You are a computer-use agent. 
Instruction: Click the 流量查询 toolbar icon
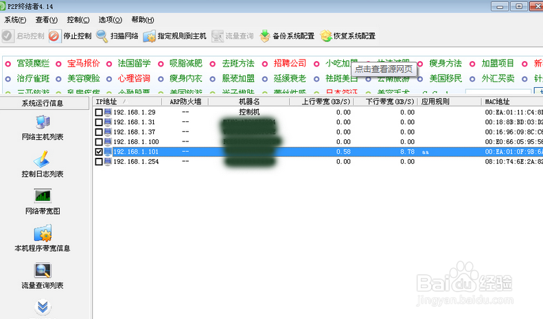tap(218, 36)
